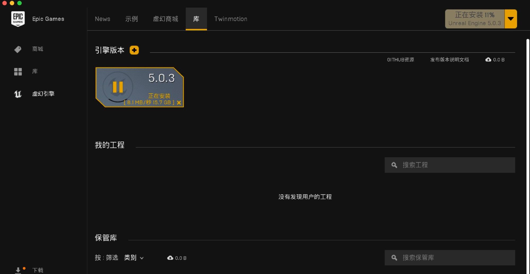Click the 没有发现用户的工程 message
Image resolution: width=530 pixels, height=274 pixels.
pos(305,197)
